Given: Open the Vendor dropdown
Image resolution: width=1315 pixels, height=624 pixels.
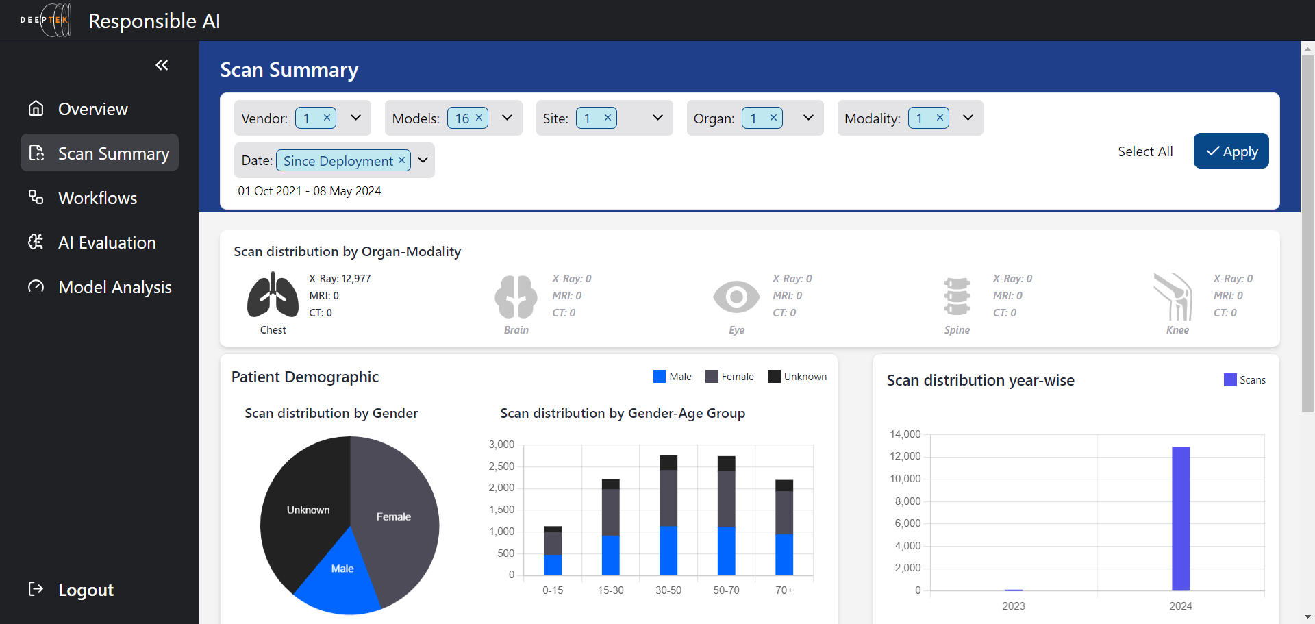Looking at the screenshot, I should (355, 117).
